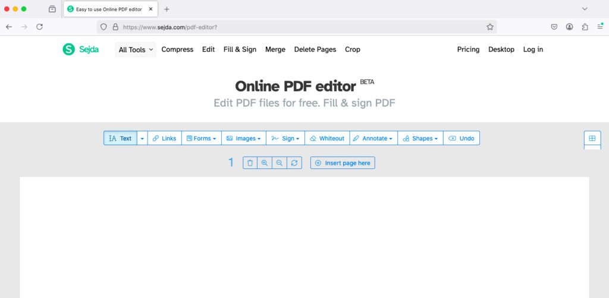Select the Easy to use Online PDF editor tab
The image size is (609, 298).
point(111,9)
